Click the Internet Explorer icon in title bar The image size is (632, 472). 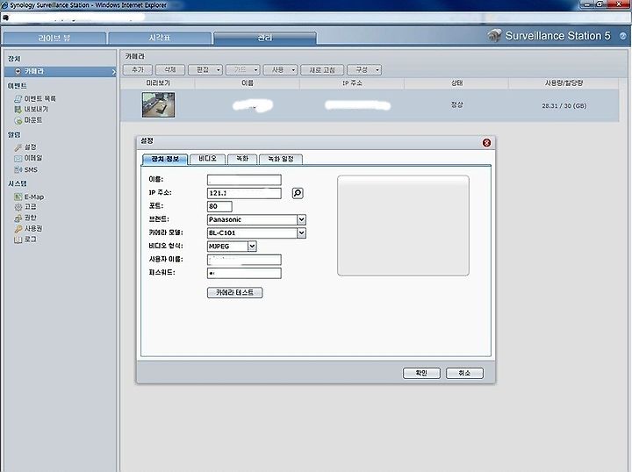(4, 5)
